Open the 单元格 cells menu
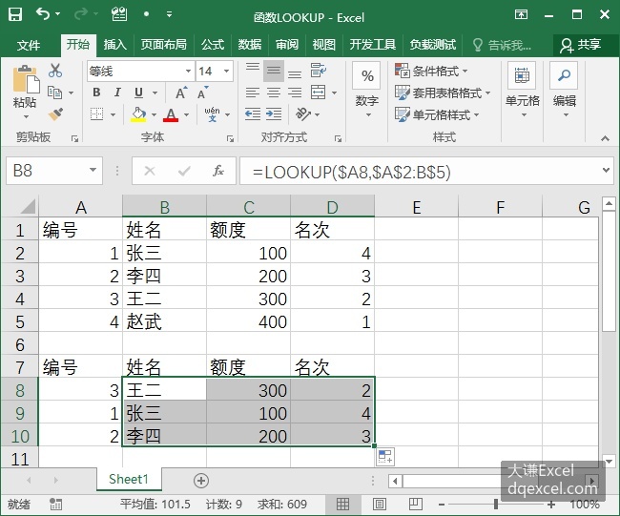Screen dimensions: 620x516 (x=522, y=91)
